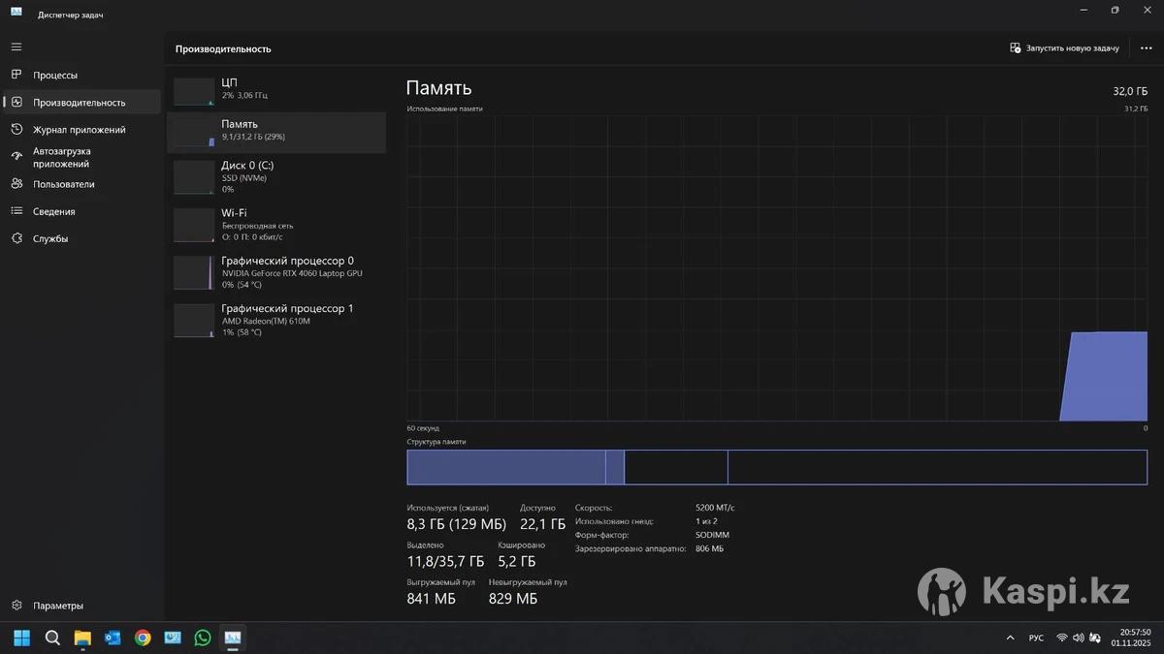The height and width of the screenshot is (654, 1164).
Task: Select the ЦП performance item
Action: pyautogui.click(x=276, y=89)
